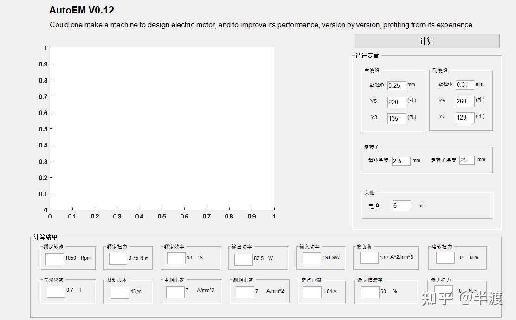Viewport: 516px width, 320px height.
Task: Click inside the blank plot axes area
Action: (x=162, y=128)
